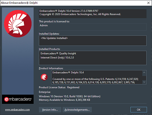Click the large Delphi helmet logo

18,24
